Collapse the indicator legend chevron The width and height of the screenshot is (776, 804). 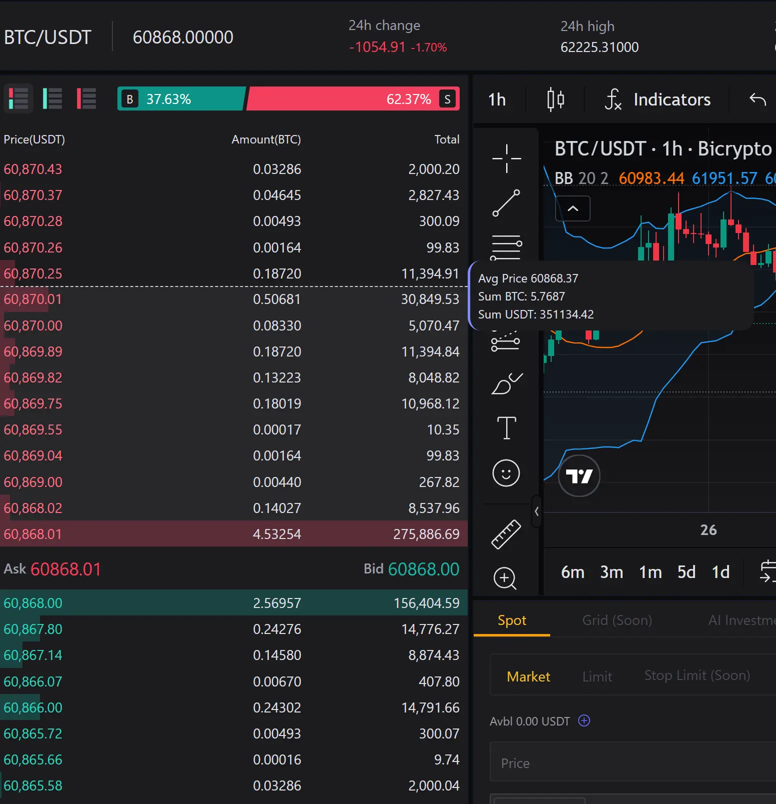coord(573,208)
